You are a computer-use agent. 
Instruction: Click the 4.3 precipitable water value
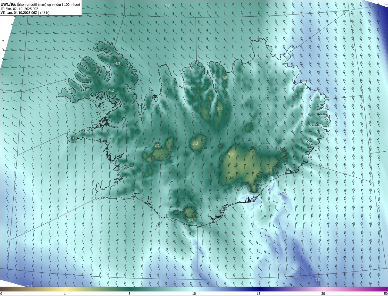pos(118,64)
